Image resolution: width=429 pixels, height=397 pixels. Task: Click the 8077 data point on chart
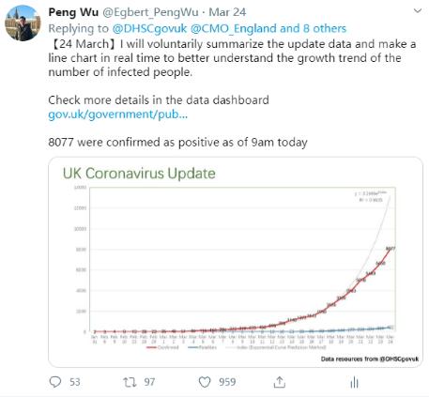point(391,249)
